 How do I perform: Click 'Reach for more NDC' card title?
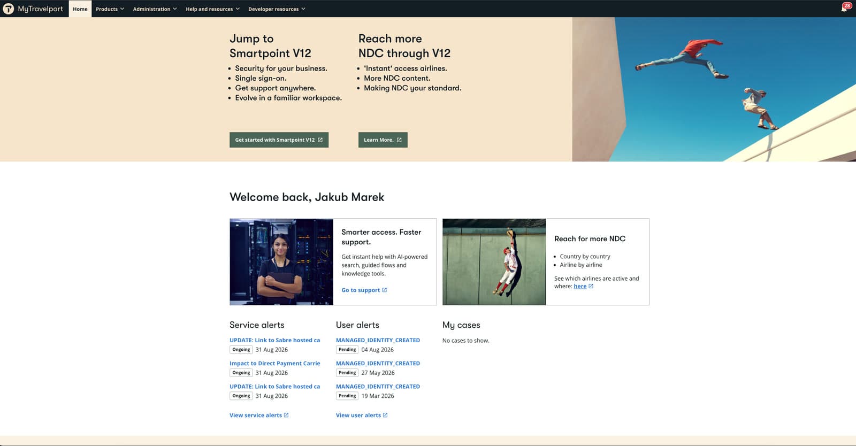pos(590,239)
